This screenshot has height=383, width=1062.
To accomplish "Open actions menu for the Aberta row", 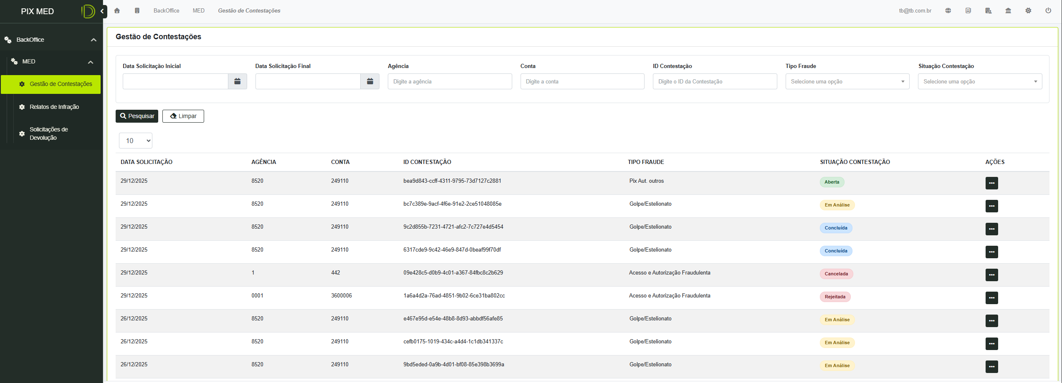I will [x=991, y=183].
